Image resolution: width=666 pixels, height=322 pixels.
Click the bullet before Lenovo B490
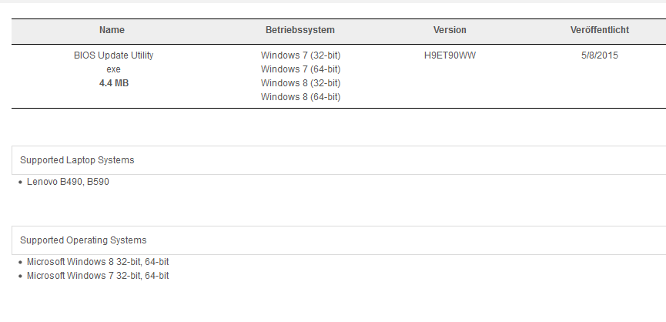coord(20,183)
